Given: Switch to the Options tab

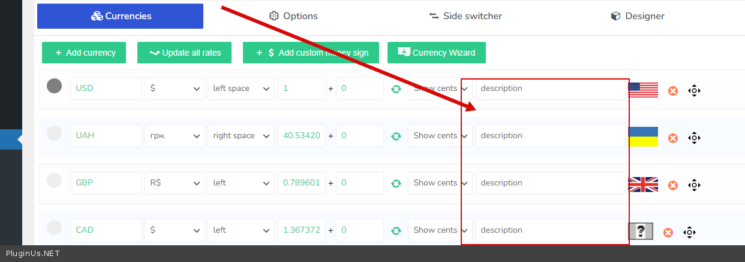Looking at the screenshot, I should tap(293, 16).
